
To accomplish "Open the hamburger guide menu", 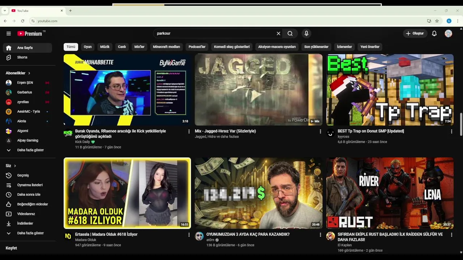I will 9,34.
